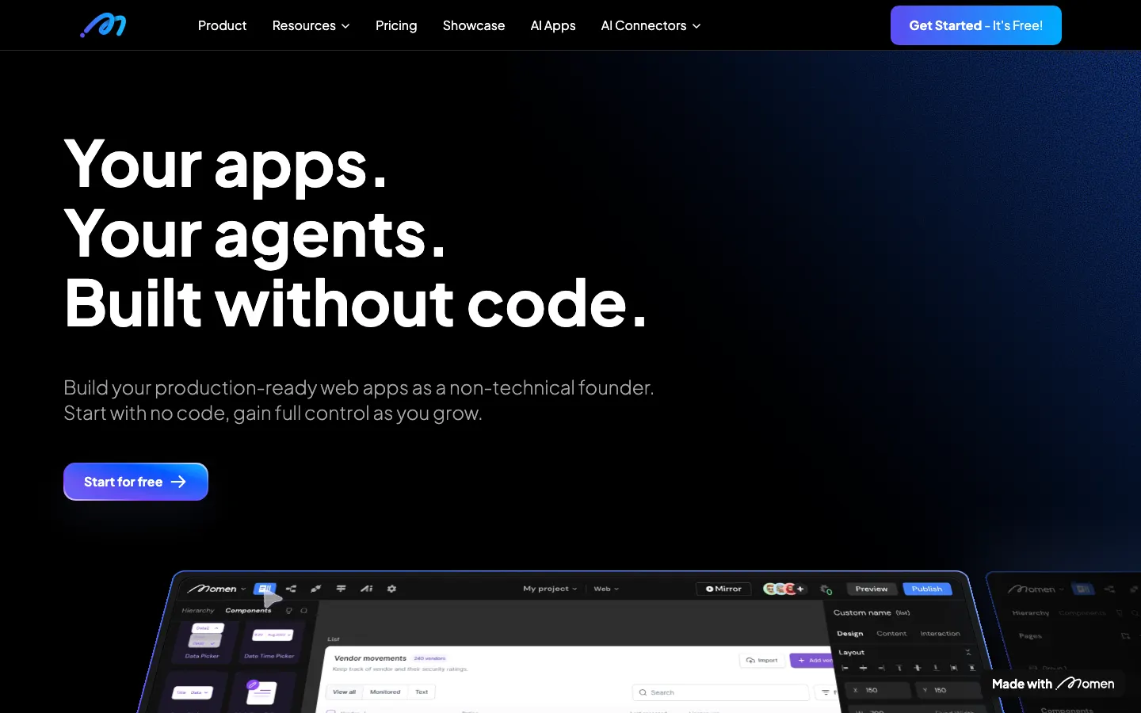Image resolution: width=1141 pixels, height=713 pixels.
Task: Add collaborator with plus icon beside avatars
Action: click(x=800, y=589)
